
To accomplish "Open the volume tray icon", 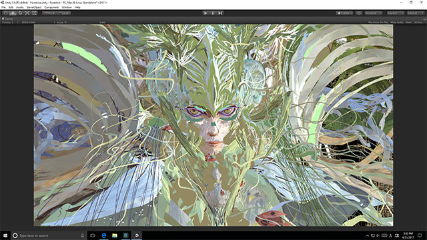I will click(378, 235).
